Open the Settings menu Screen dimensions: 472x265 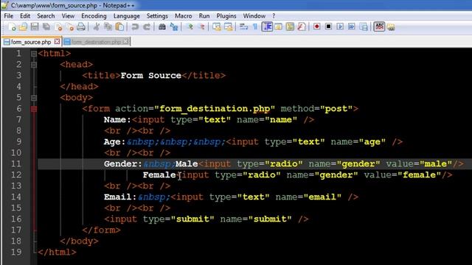pos(157,16)
